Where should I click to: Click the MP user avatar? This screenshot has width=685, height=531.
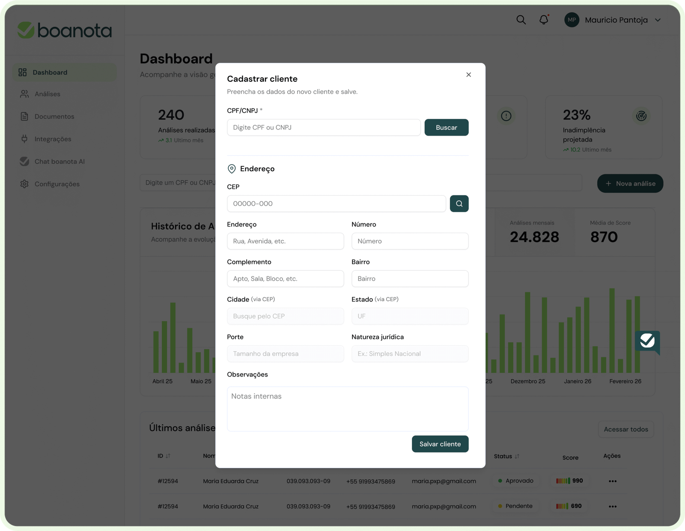(x=572, y=20)
